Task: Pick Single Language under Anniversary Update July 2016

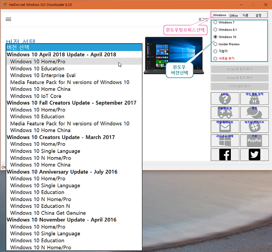Action: click(74, 185)
